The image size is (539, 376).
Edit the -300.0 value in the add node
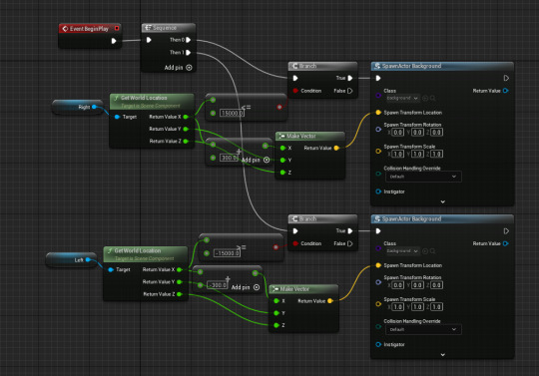point(218,285)
